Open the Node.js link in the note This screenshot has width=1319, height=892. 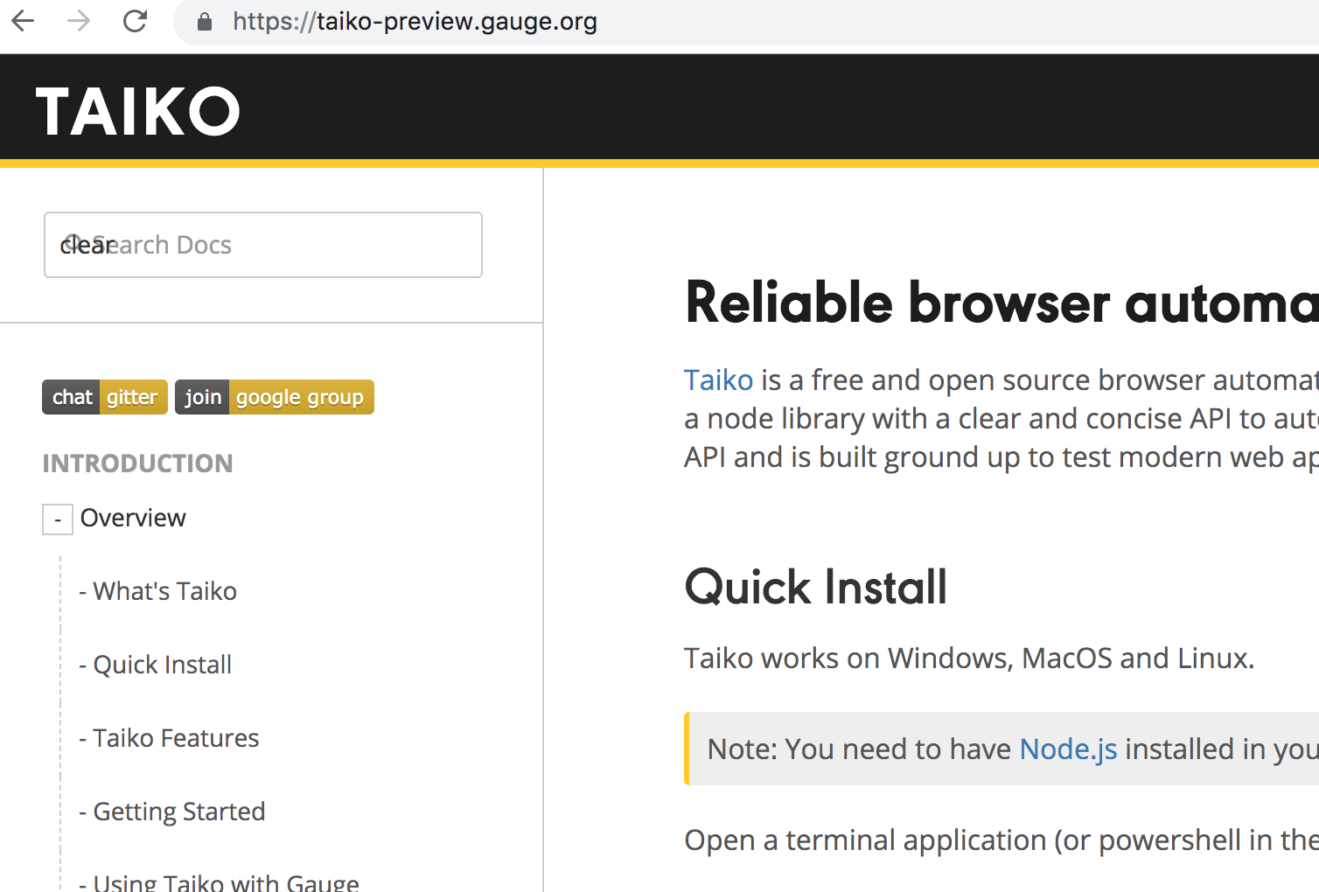[x=1068, y=749]
